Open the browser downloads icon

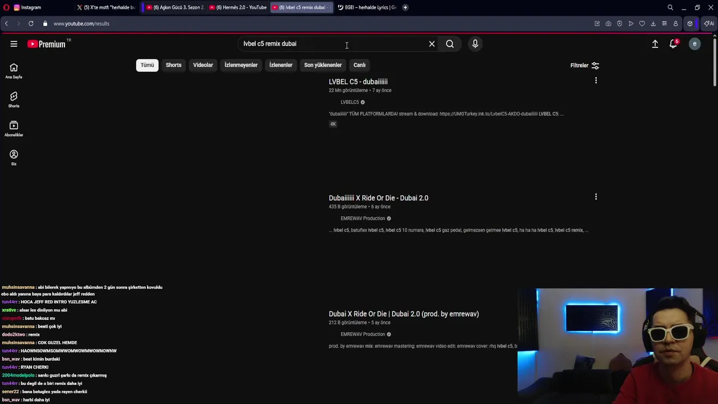click(653, 24)
